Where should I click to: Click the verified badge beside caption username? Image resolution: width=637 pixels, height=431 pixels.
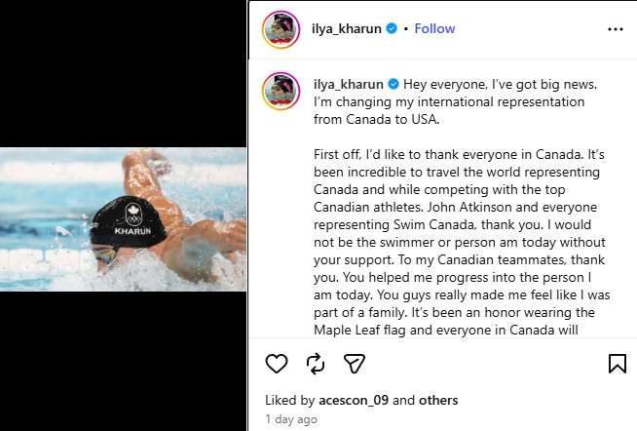pyautogui.click(x=393, y=84)
